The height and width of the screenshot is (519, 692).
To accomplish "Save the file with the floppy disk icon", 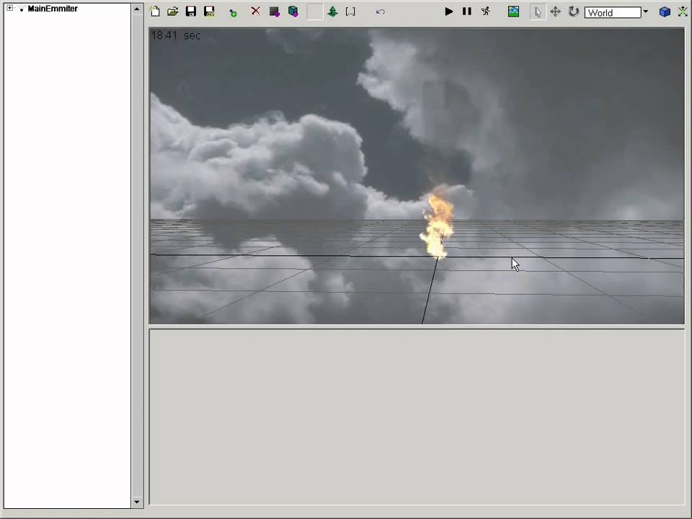I will pyautogui.click(x=190, y=12).
